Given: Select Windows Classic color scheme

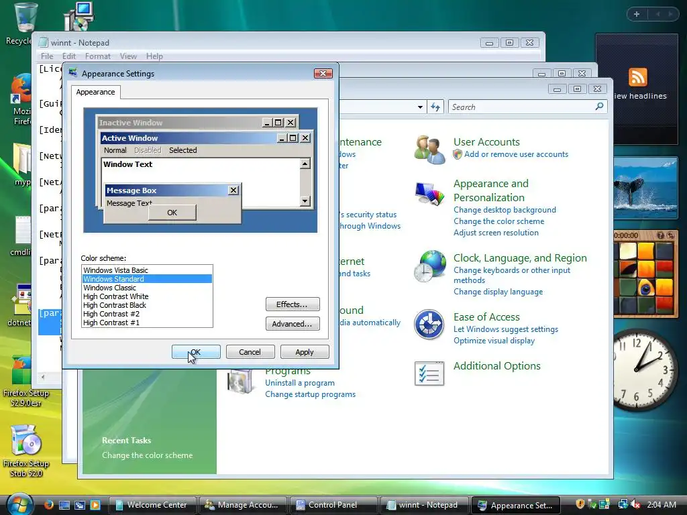Looking at the screenshot, I should [147, 288].
